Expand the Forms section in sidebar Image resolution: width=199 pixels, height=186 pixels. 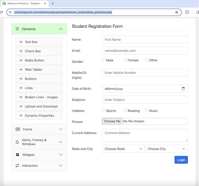pos(39,129)
